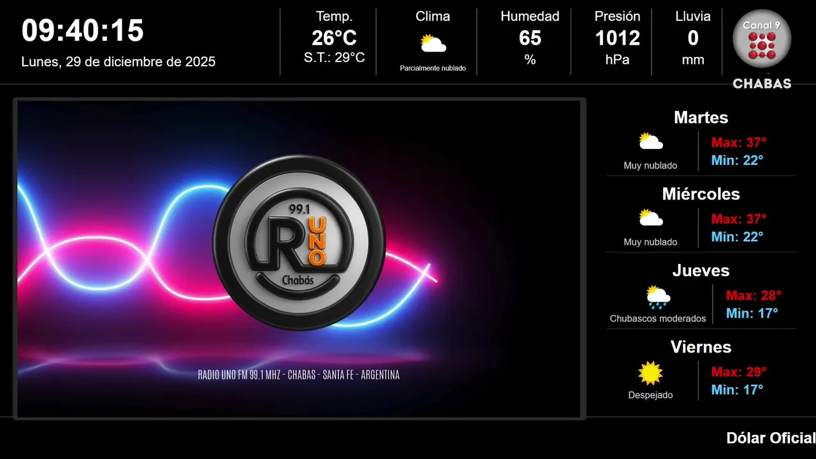This screenshot has width=816, height=459.
Task: Click Martes cloudy weather icon
Action: (x=651, y=141)
